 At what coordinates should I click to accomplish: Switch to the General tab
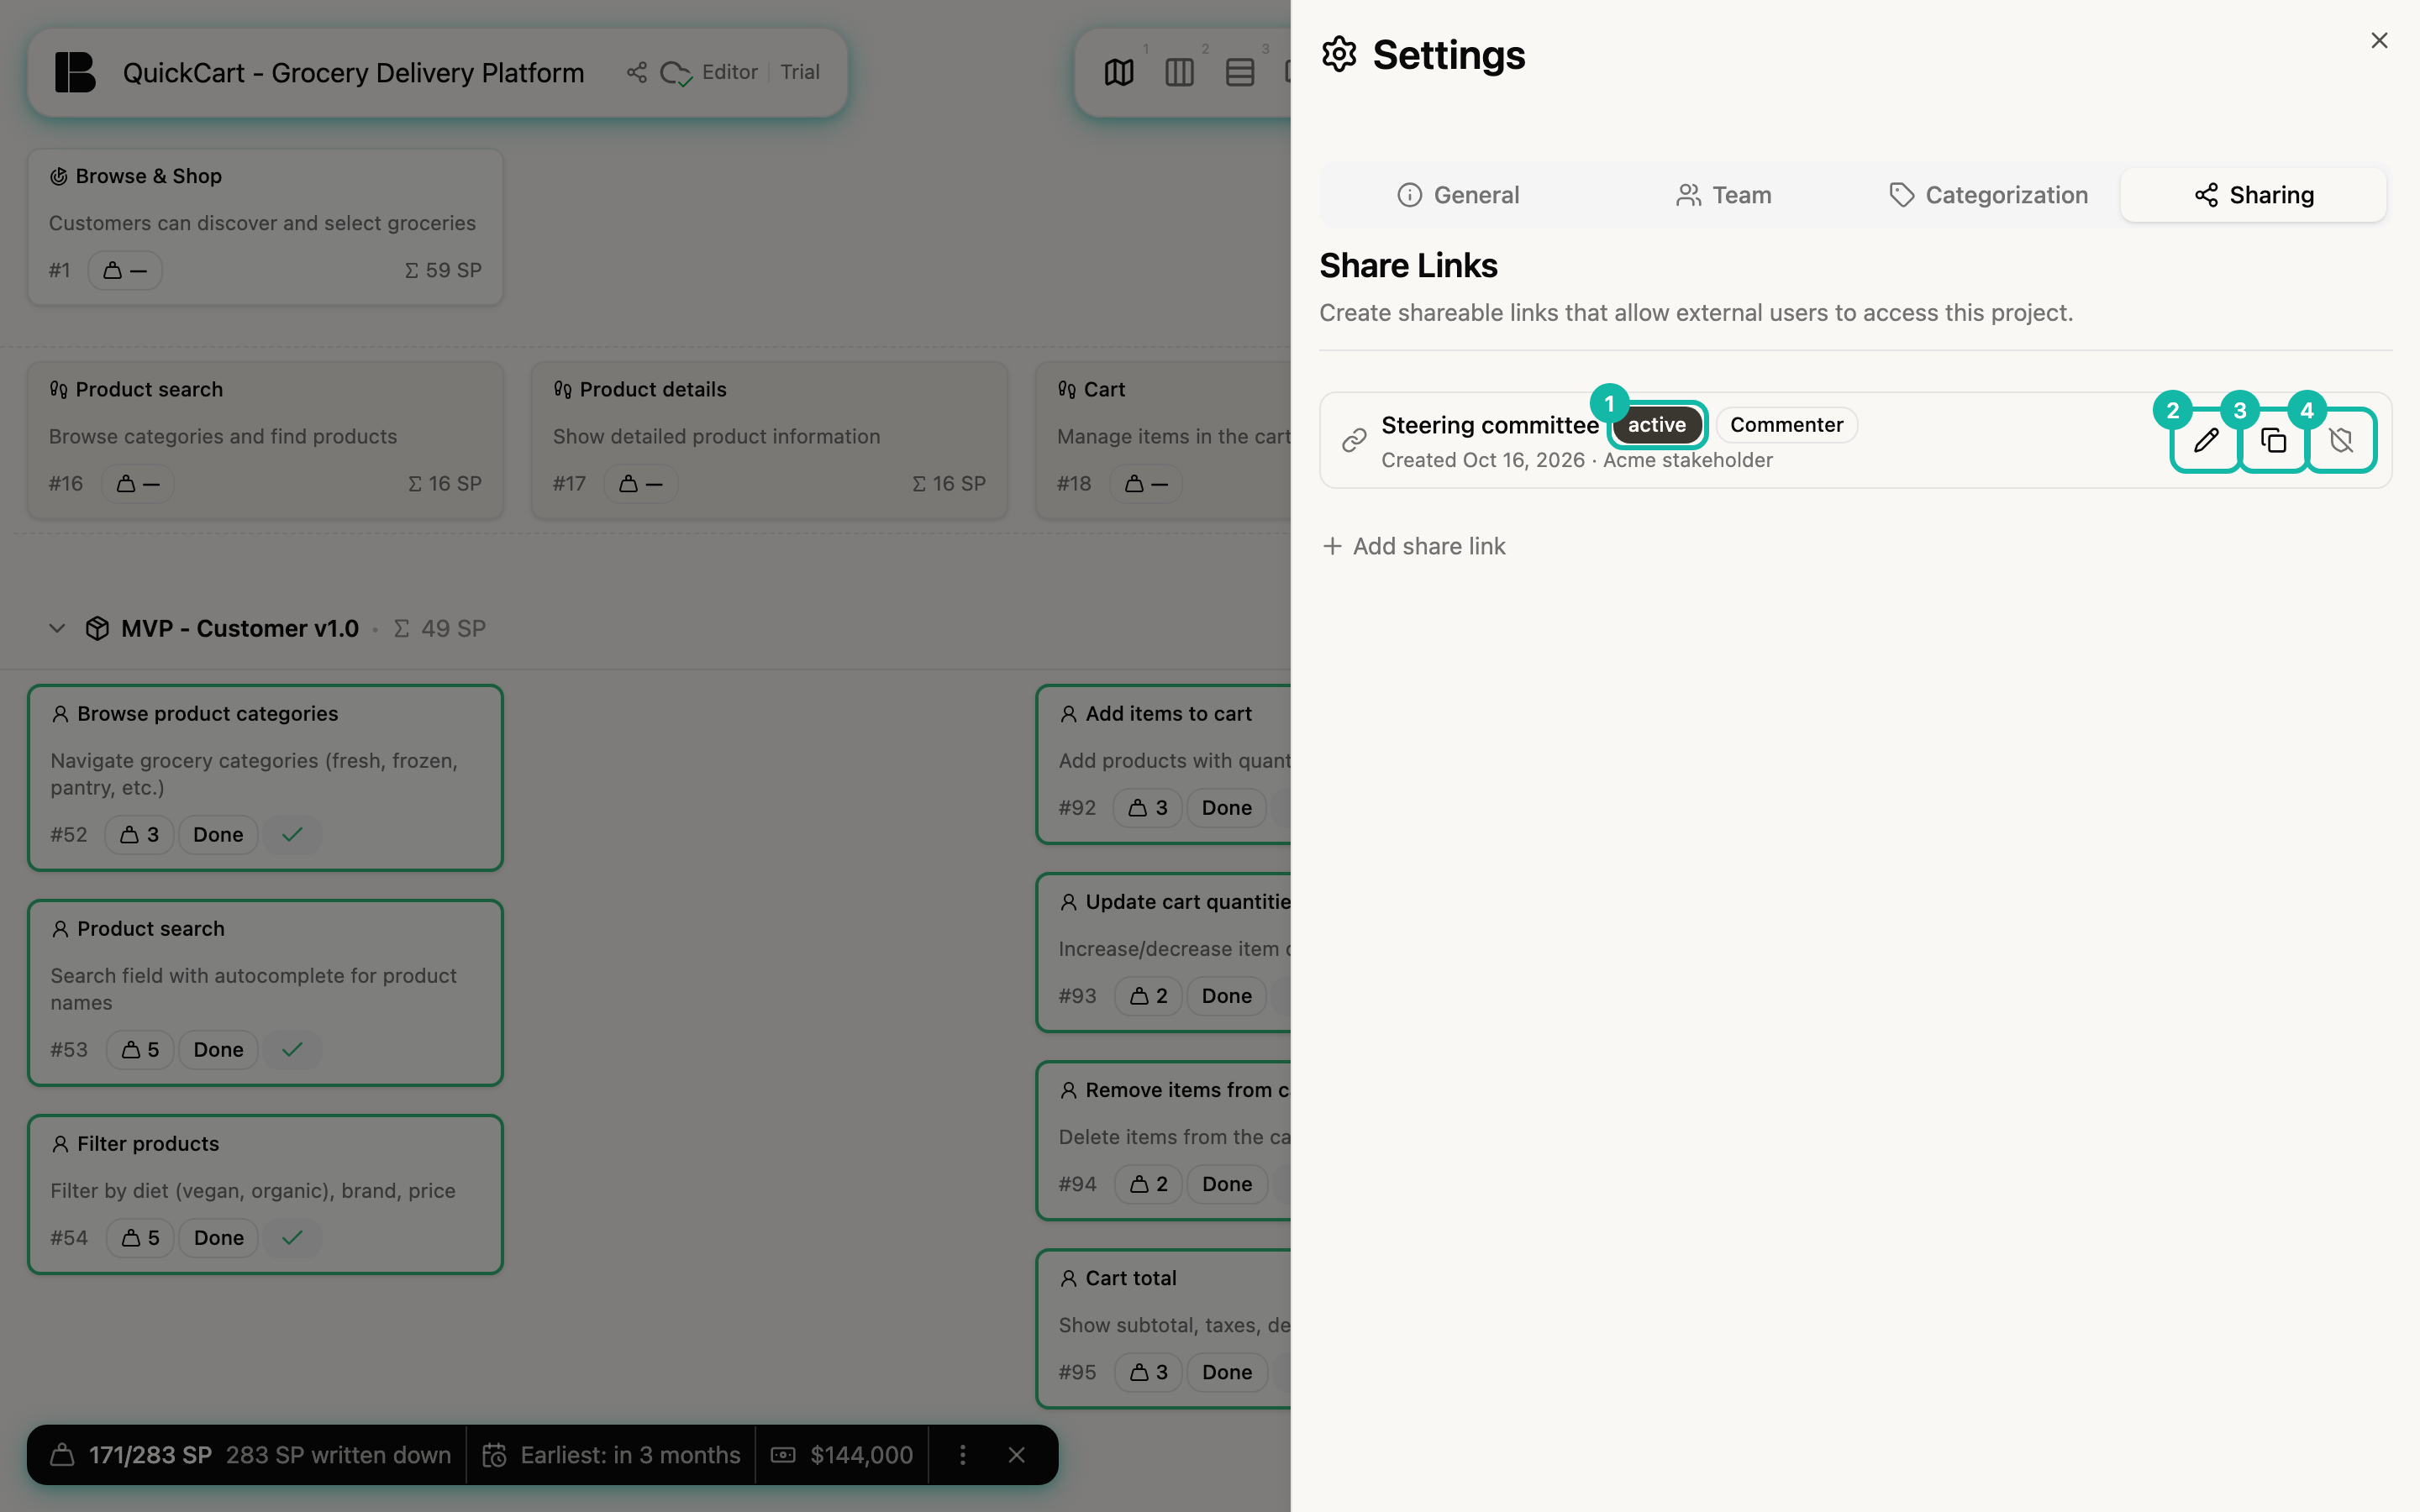pos(1458,195)
